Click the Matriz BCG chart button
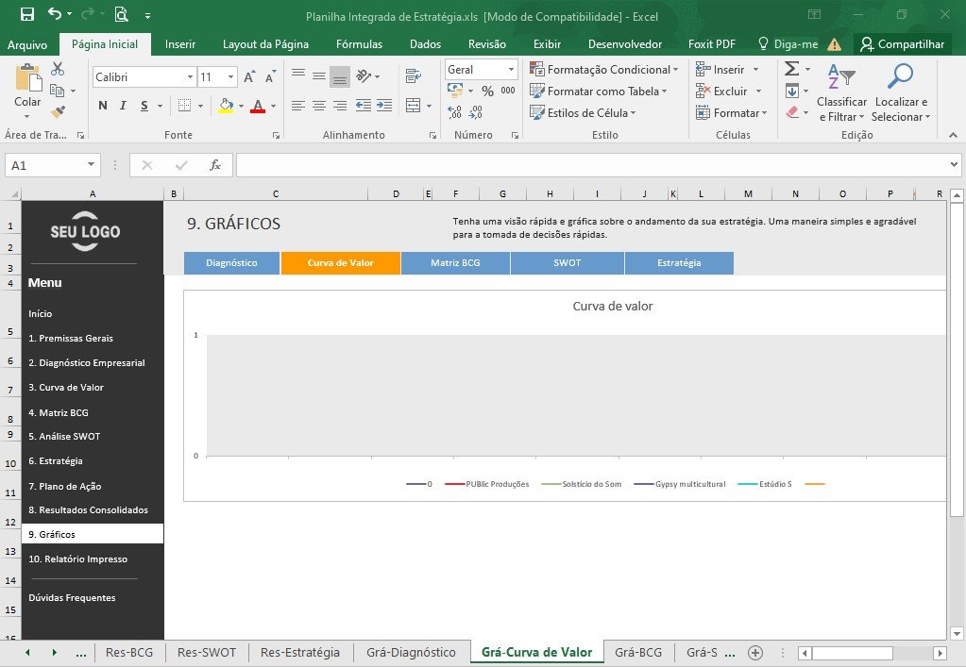Viewport: 966px width, 667px height. click(455, 262)
